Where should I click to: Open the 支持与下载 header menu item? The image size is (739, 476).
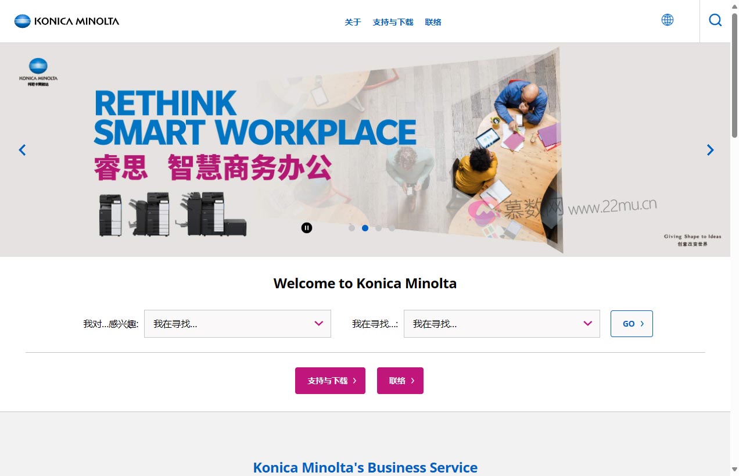click(393, 22)
